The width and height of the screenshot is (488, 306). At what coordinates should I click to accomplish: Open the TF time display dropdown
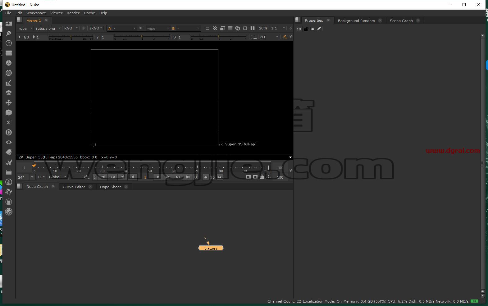[x=41, y=177]
